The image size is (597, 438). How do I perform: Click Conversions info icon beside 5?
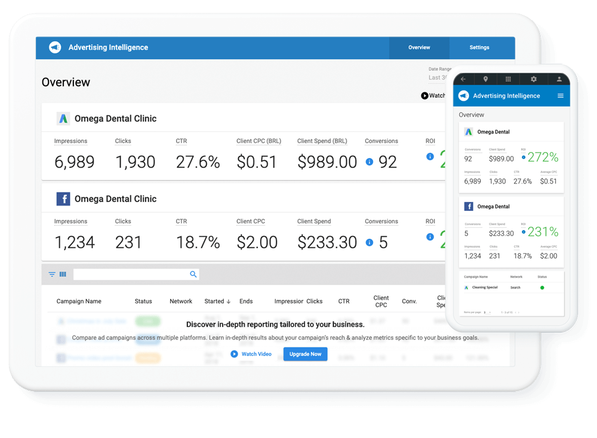(x=370, y=243)
